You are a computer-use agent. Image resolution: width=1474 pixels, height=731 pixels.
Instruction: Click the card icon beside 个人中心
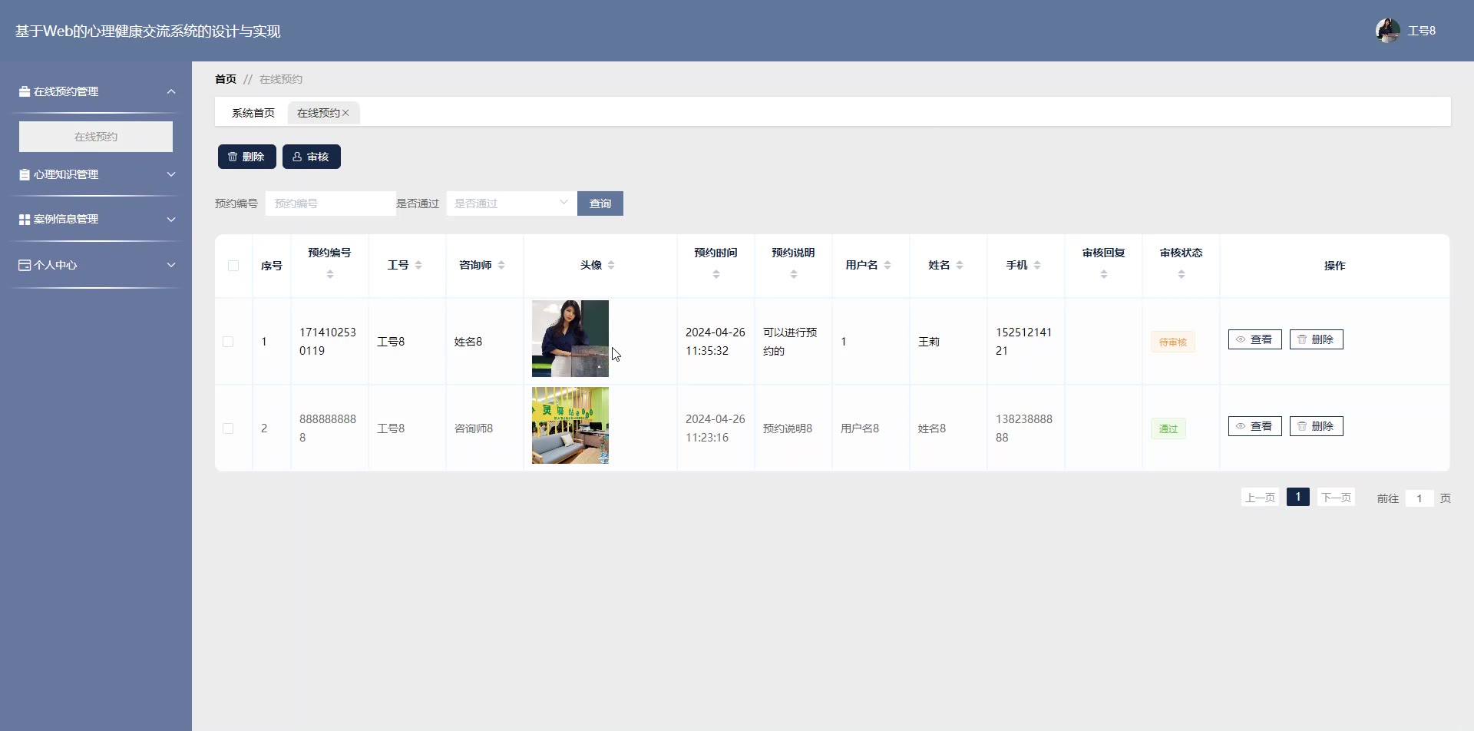click(x=25, y=265)
